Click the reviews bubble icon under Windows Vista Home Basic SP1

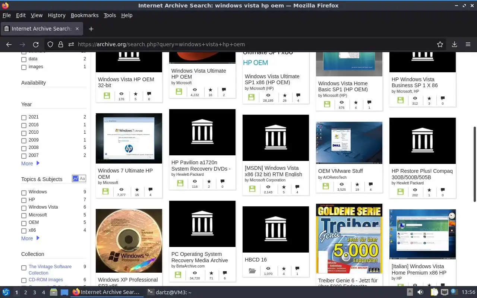tap(369, 102)
